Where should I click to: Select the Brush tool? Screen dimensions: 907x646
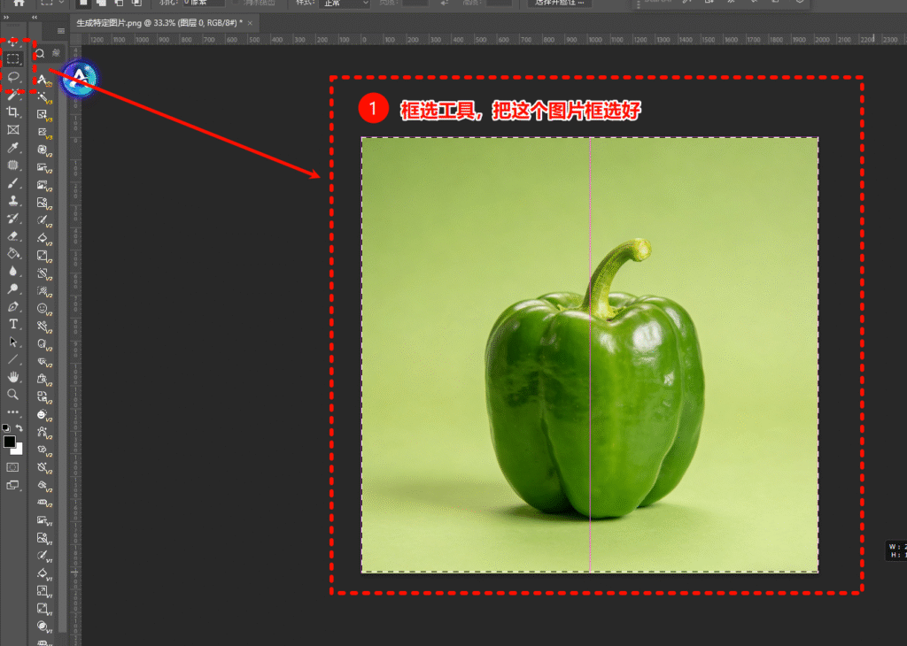pyautogui.click(x=13, y=183)
